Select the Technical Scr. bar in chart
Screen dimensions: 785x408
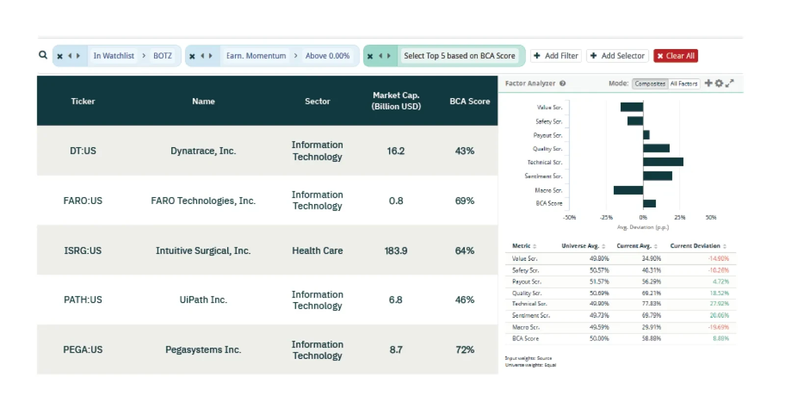(663, 162)
